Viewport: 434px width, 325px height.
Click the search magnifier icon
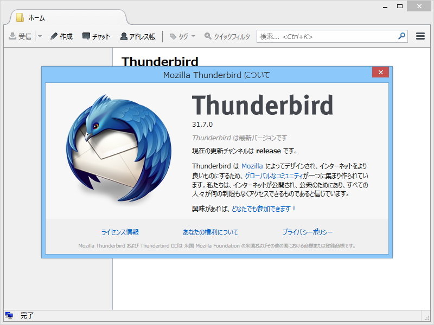(x=400, y=36)
